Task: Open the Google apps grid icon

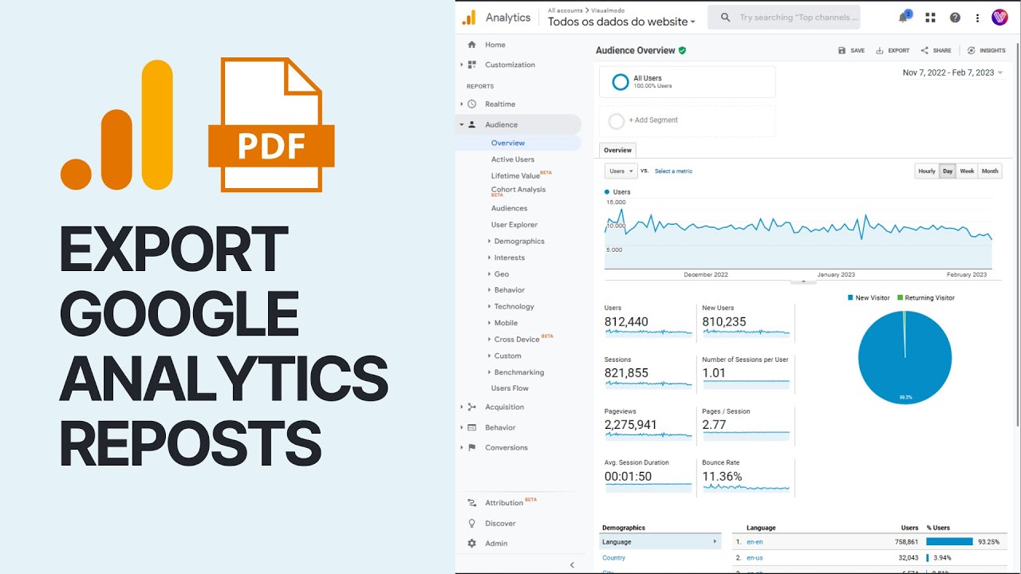Action: click(x=930, y=18)
